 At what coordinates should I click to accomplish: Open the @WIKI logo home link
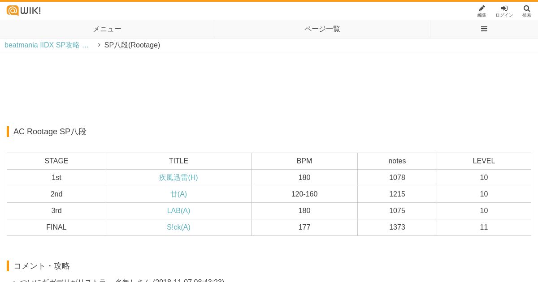point(24,10)
